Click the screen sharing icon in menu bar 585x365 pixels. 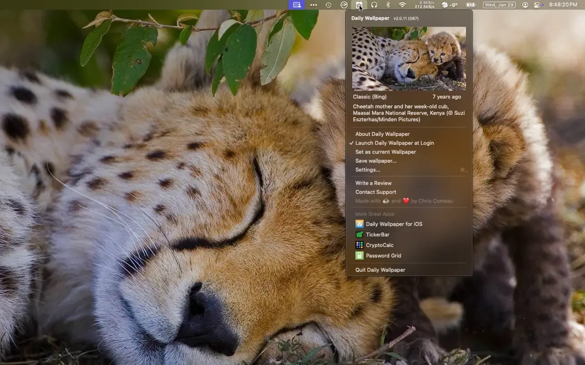point(297,5)
